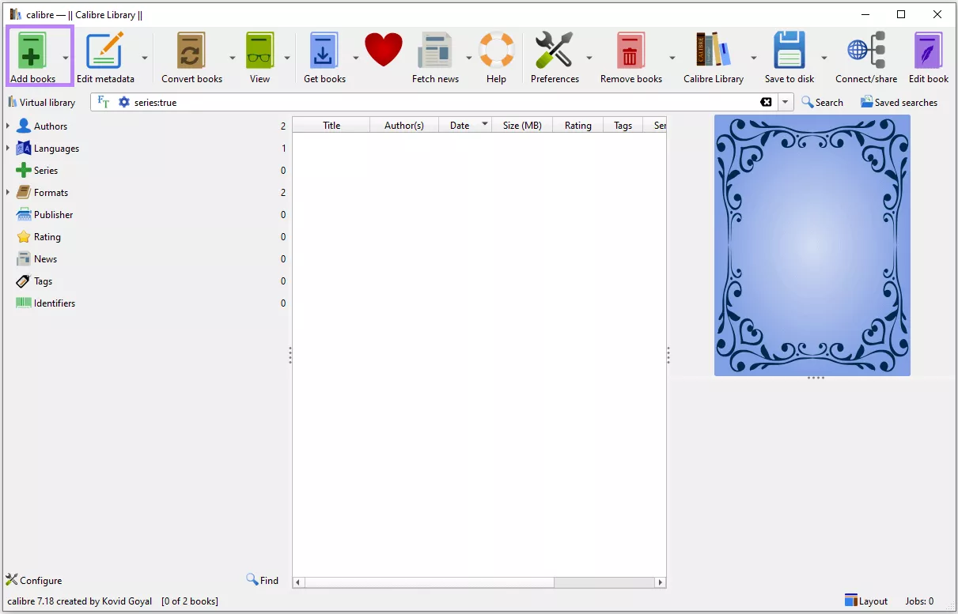Open the search history dropdown
This screenshot has height=614, width=958.
point(784,102)
